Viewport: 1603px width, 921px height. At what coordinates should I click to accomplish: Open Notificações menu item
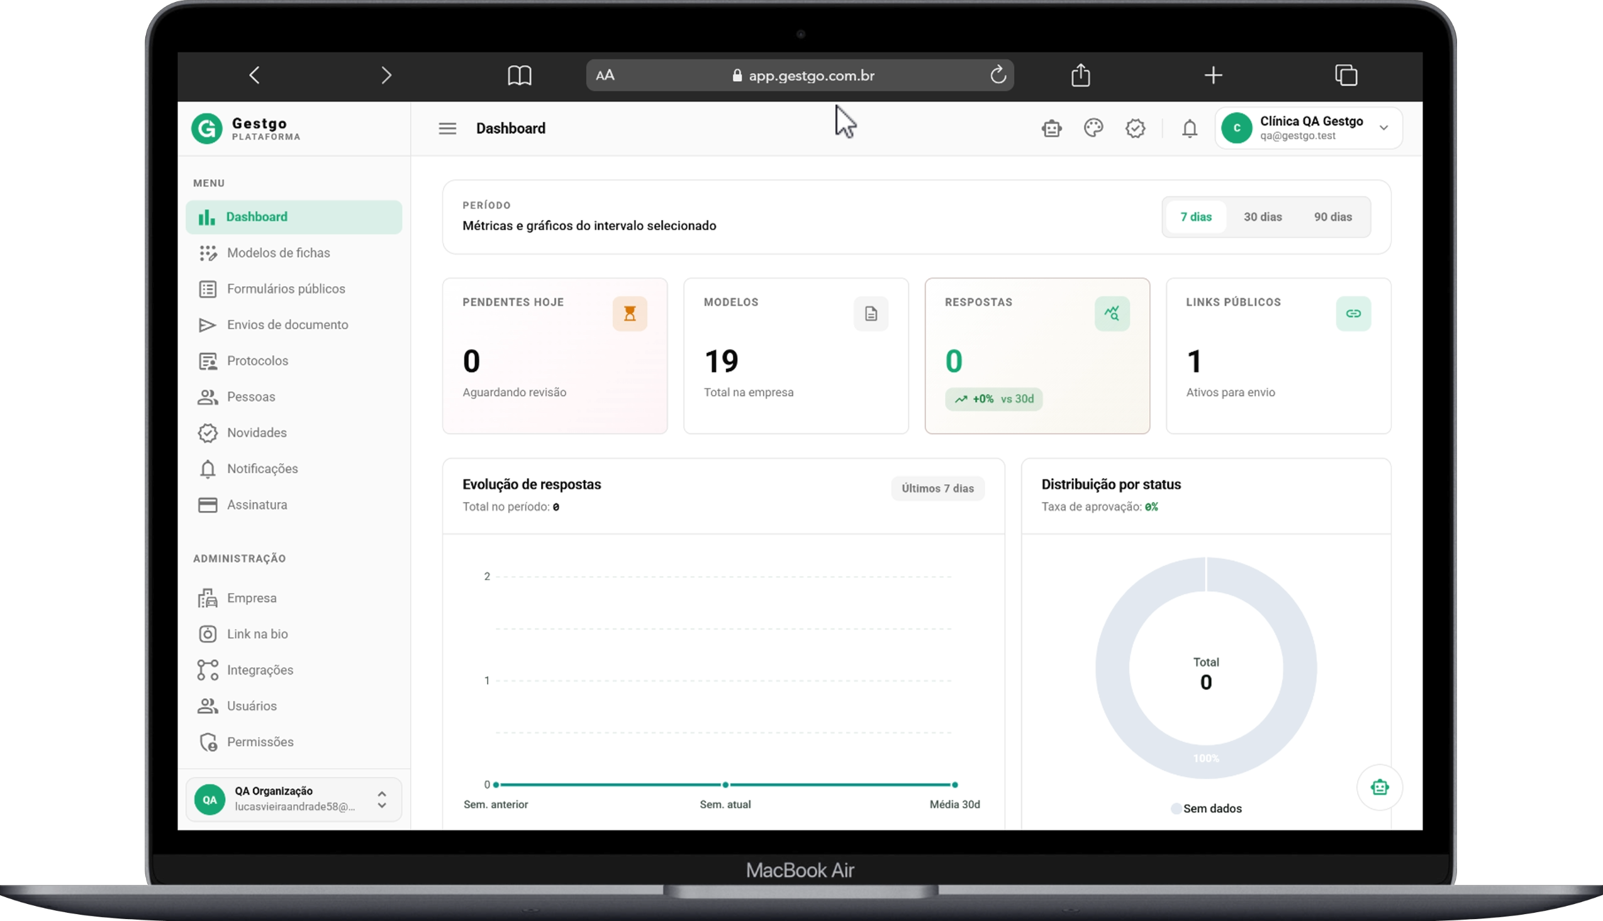(x=294, y=469)
